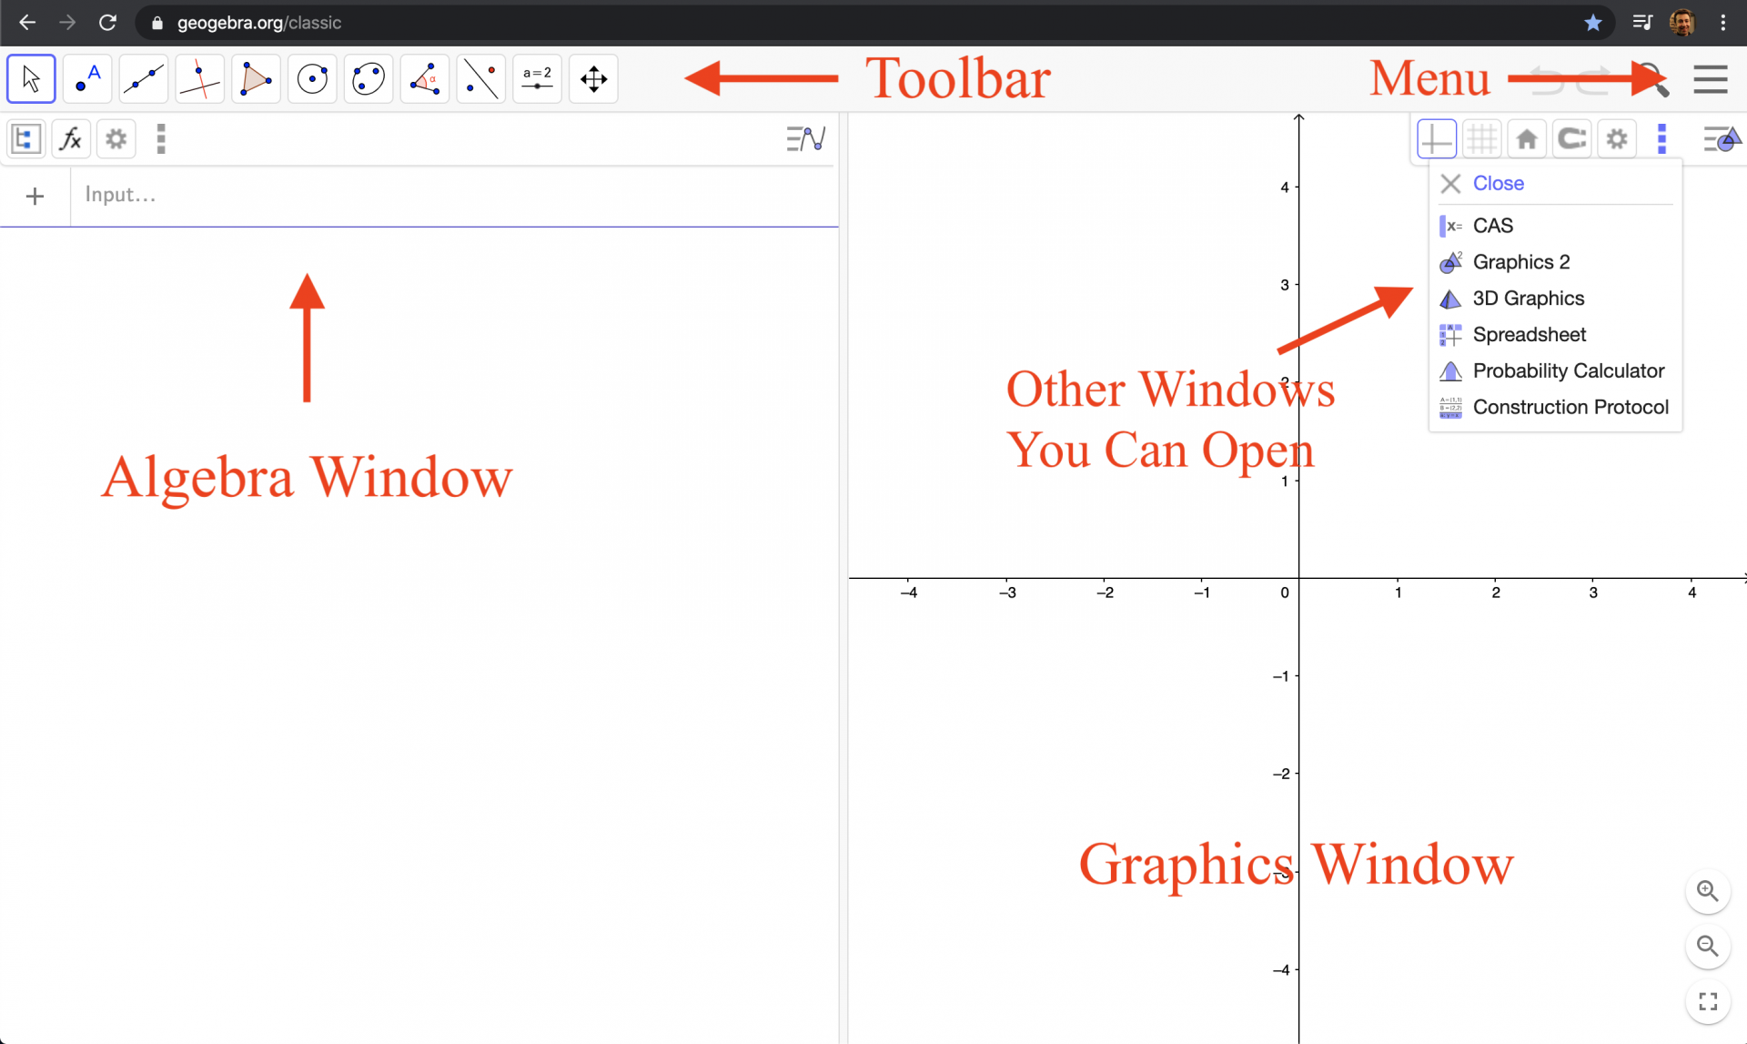Select the Circle with Center tool
Image resolution: width=1747 pixels, height=1044 pixels.
(312, 78)
